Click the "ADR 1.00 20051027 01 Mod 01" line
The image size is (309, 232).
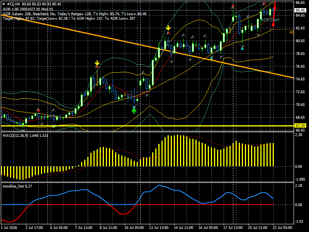tap(28, 9)
